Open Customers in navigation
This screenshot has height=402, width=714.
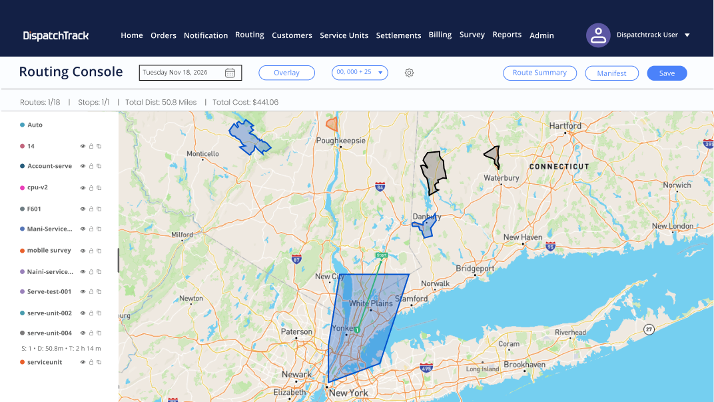tap(292, 35)
